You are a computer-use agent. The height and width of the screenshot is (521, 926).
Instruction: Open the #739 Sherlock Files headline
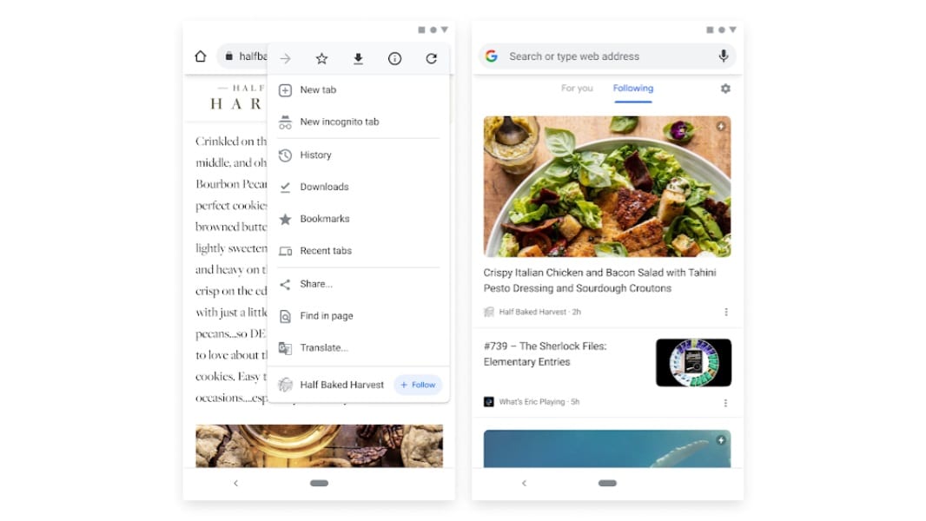(x=545, y=354)
